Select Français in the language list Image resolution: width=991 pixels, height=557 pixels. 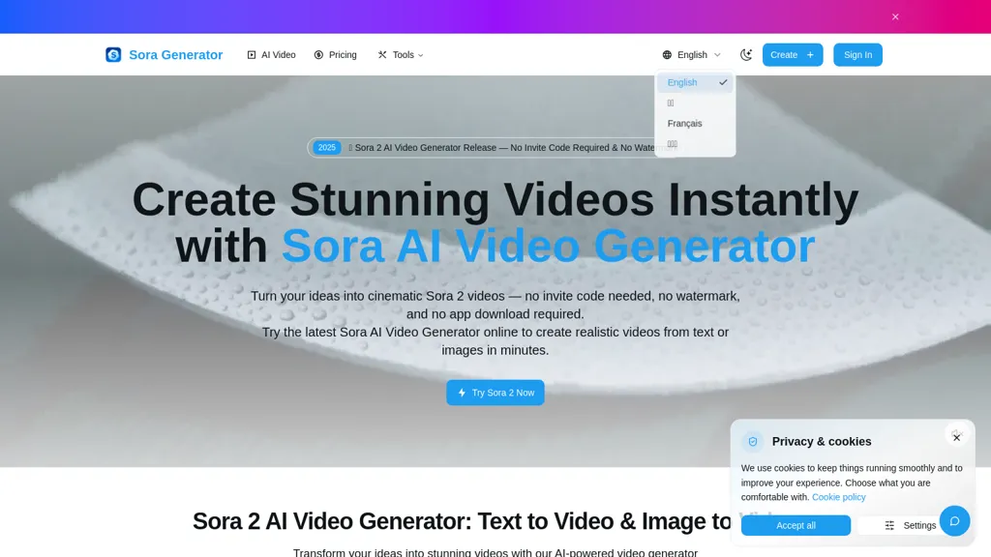pyautogui.click(x=695, y=123)
